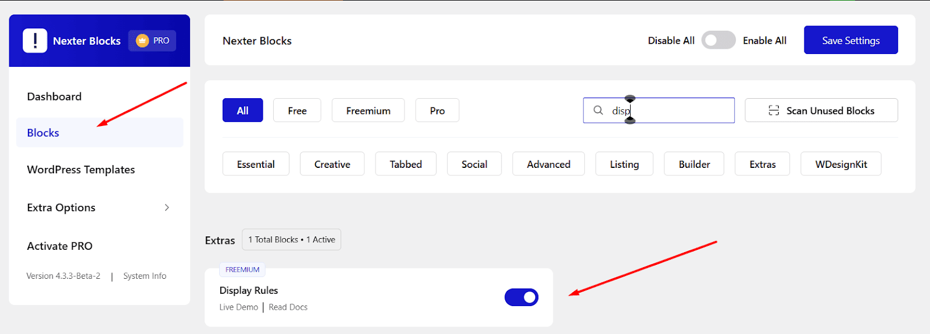Image resolution: width=930 pixels, height=334 pixels.
Task: Expand the Extra Options chevron
Action: (x=167, y=207)
